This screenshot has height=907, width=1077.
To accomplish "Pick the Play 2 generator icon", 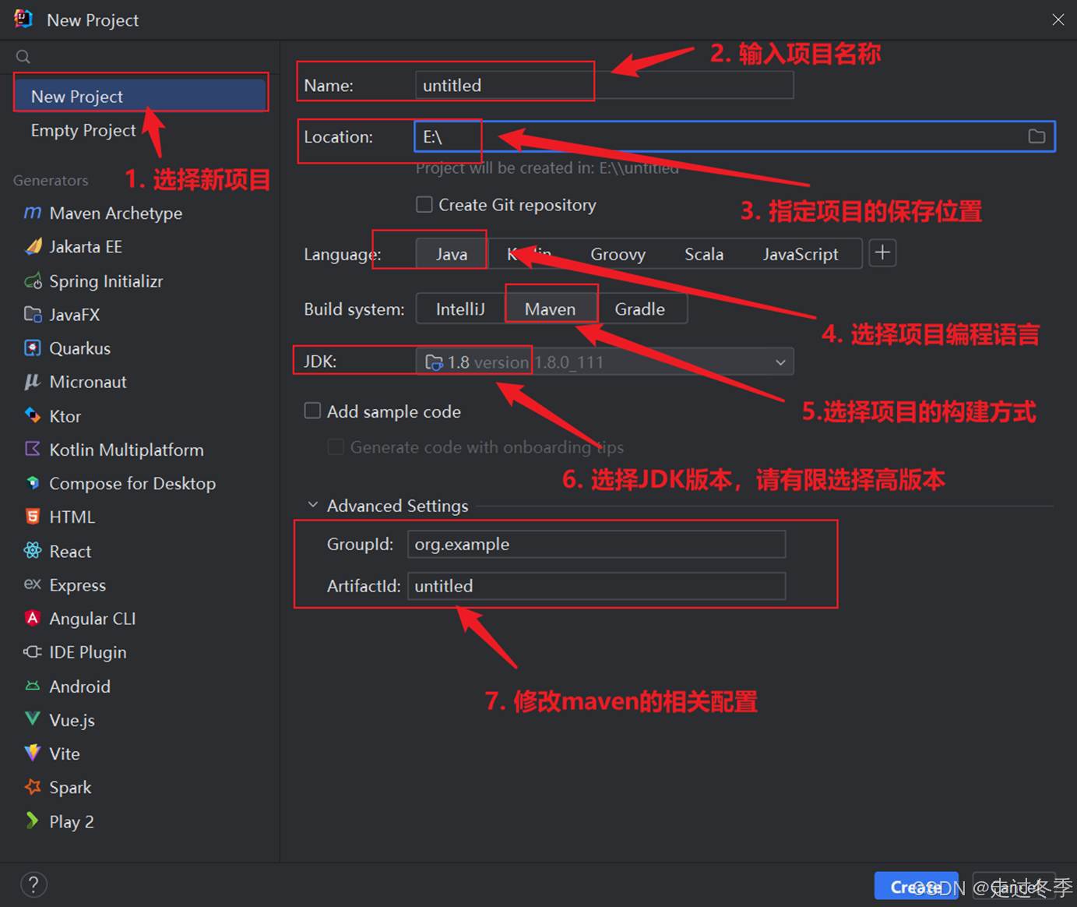I will pos(33,821).
